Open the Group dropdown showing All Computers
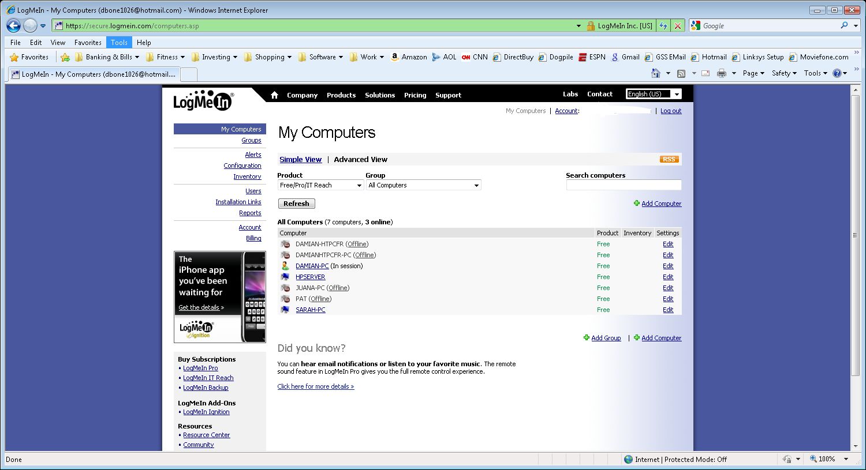 tap(423, 185)
